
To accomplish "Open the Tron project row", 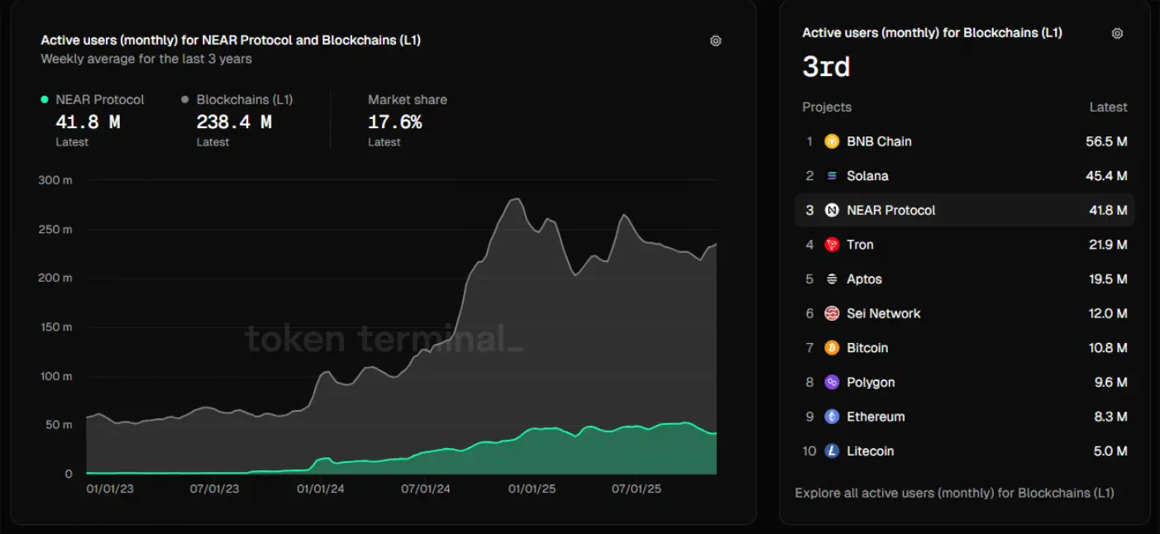I will point(965,245).
